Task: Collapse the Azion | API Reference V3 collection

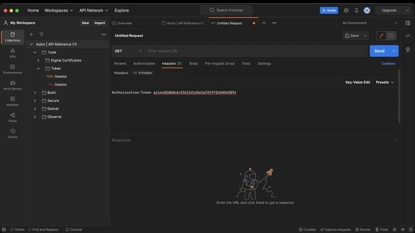Action: coord(31,45)
